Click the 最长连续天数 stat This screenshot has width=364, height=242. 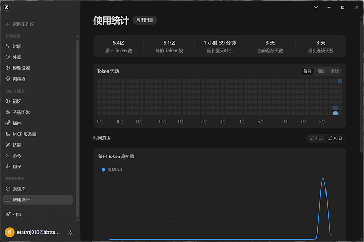(321, 46)
